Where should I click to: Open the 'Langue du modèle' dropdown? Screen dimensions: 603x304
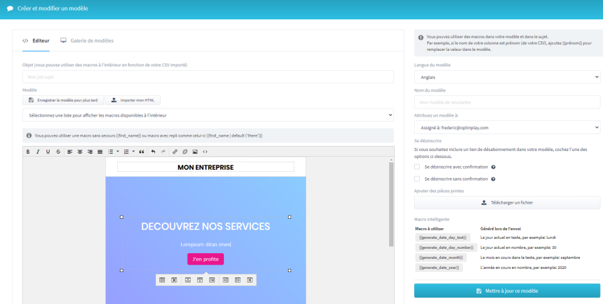point(507,76)
